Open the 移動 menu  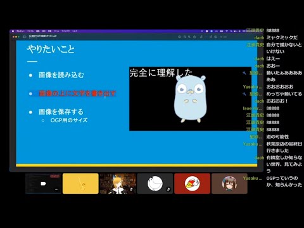pyautogui.click(x=49, y=31)
